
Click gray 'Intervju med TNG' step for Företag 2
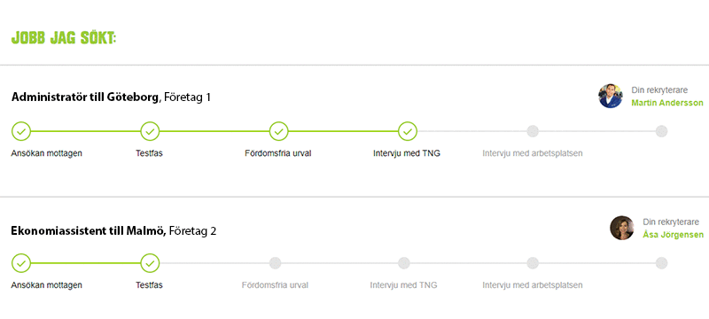point(404,263)
